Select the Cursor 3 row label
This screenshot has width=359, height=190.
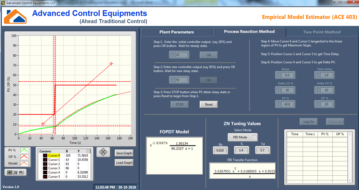tap(54, 168)
